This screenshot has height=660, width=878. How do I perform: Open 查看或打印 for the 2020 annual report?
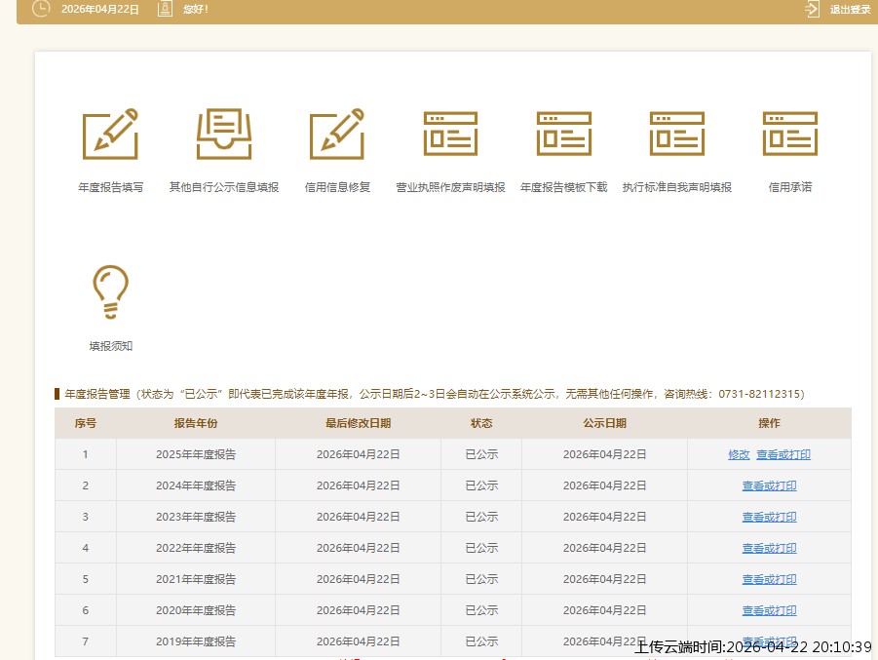(x=769, y=610)
